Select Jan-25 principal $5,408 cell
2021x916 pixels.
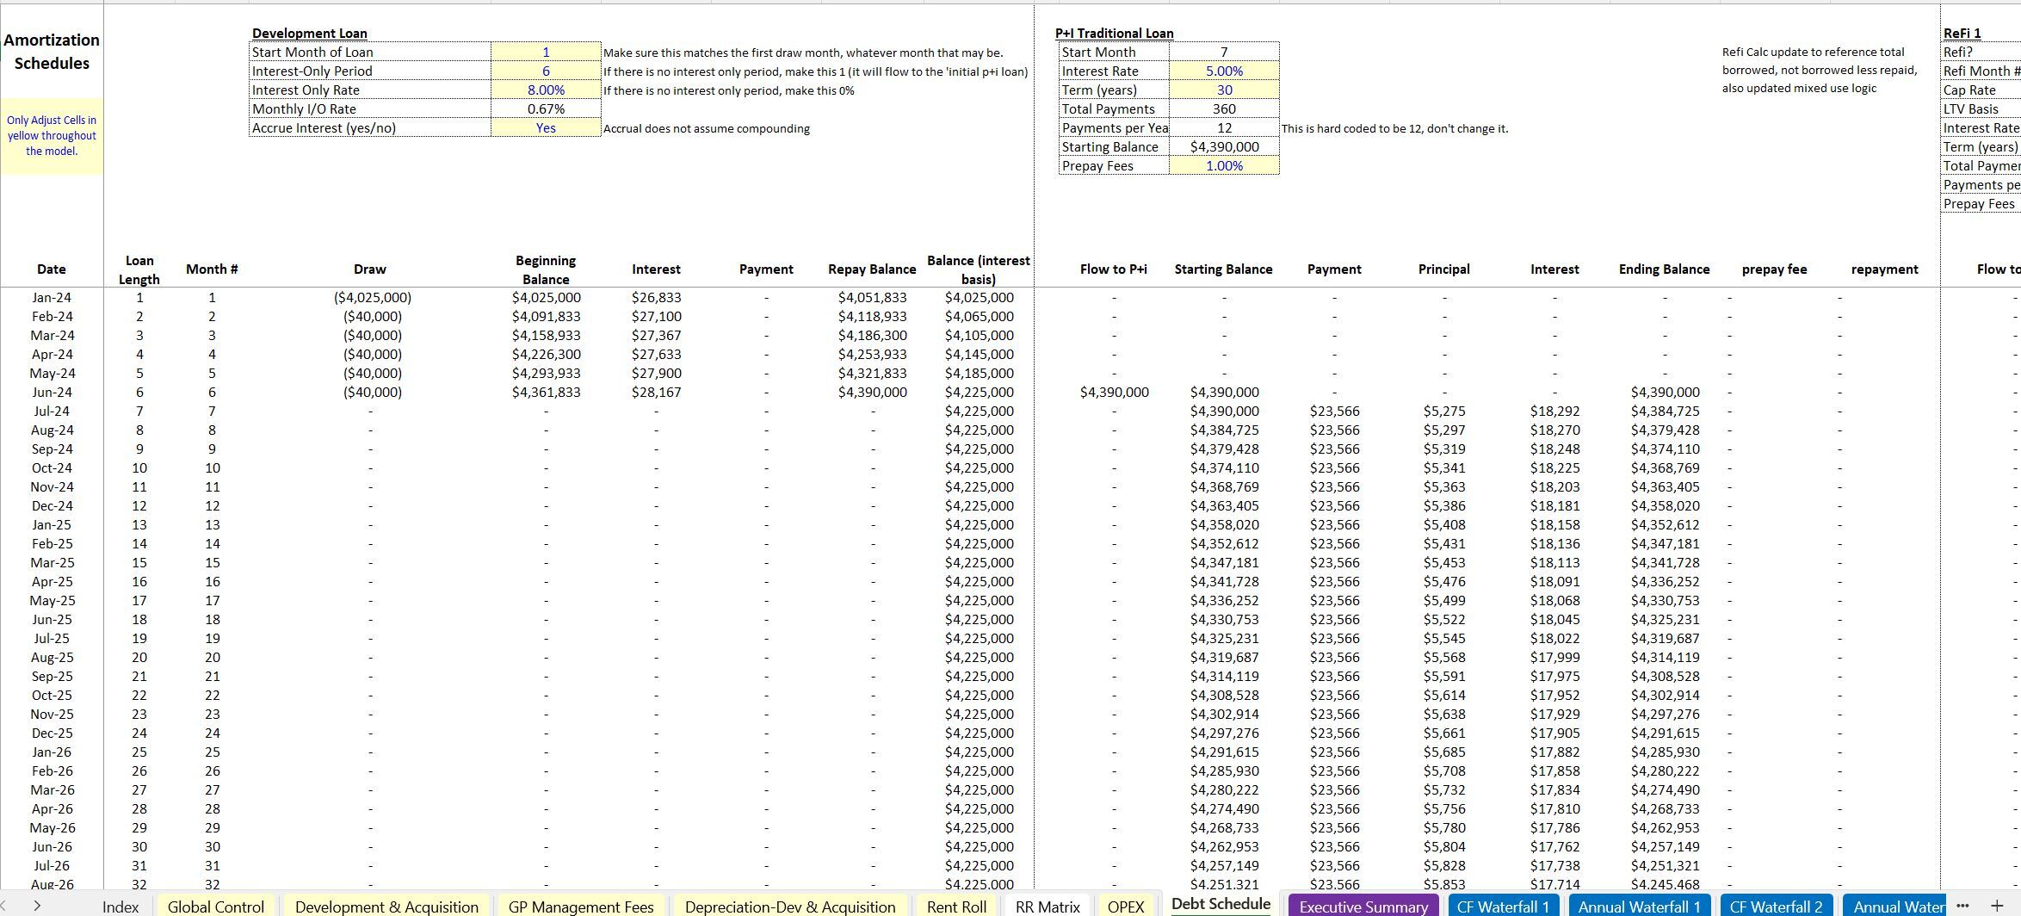(1444, 525)
